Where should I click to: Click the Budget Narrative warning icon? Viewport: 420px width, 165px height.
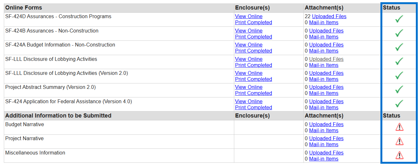coord(399,127)
